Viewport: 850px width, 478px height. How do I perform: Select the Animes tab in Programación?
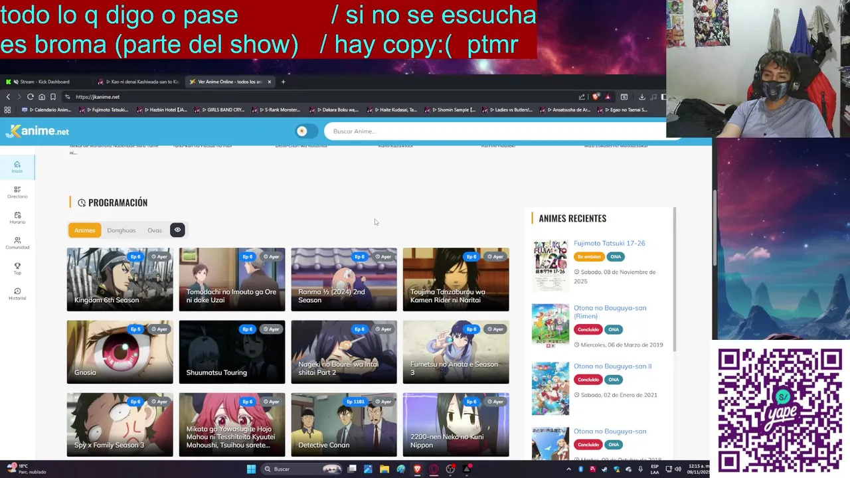(x=84, y=230)
